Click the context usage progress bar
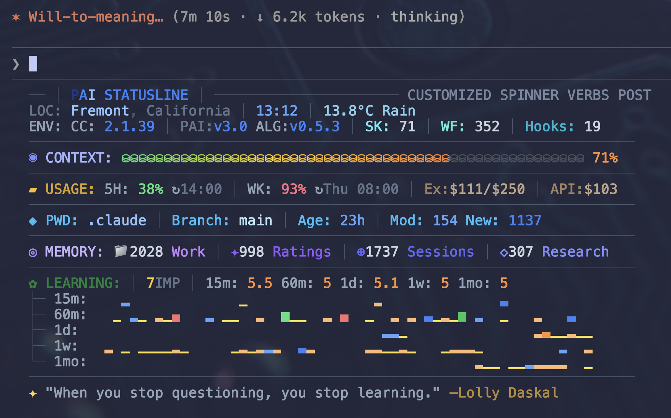Image resolution: width=671 pixels, height=418 pixels. tap(352, 158)
